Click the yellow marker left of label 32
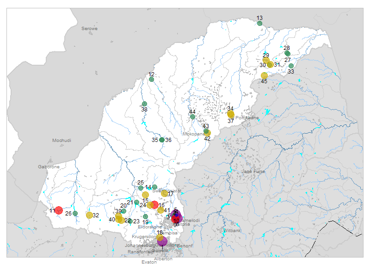This screenshot has height=264, width=370. tap(89, 215)
